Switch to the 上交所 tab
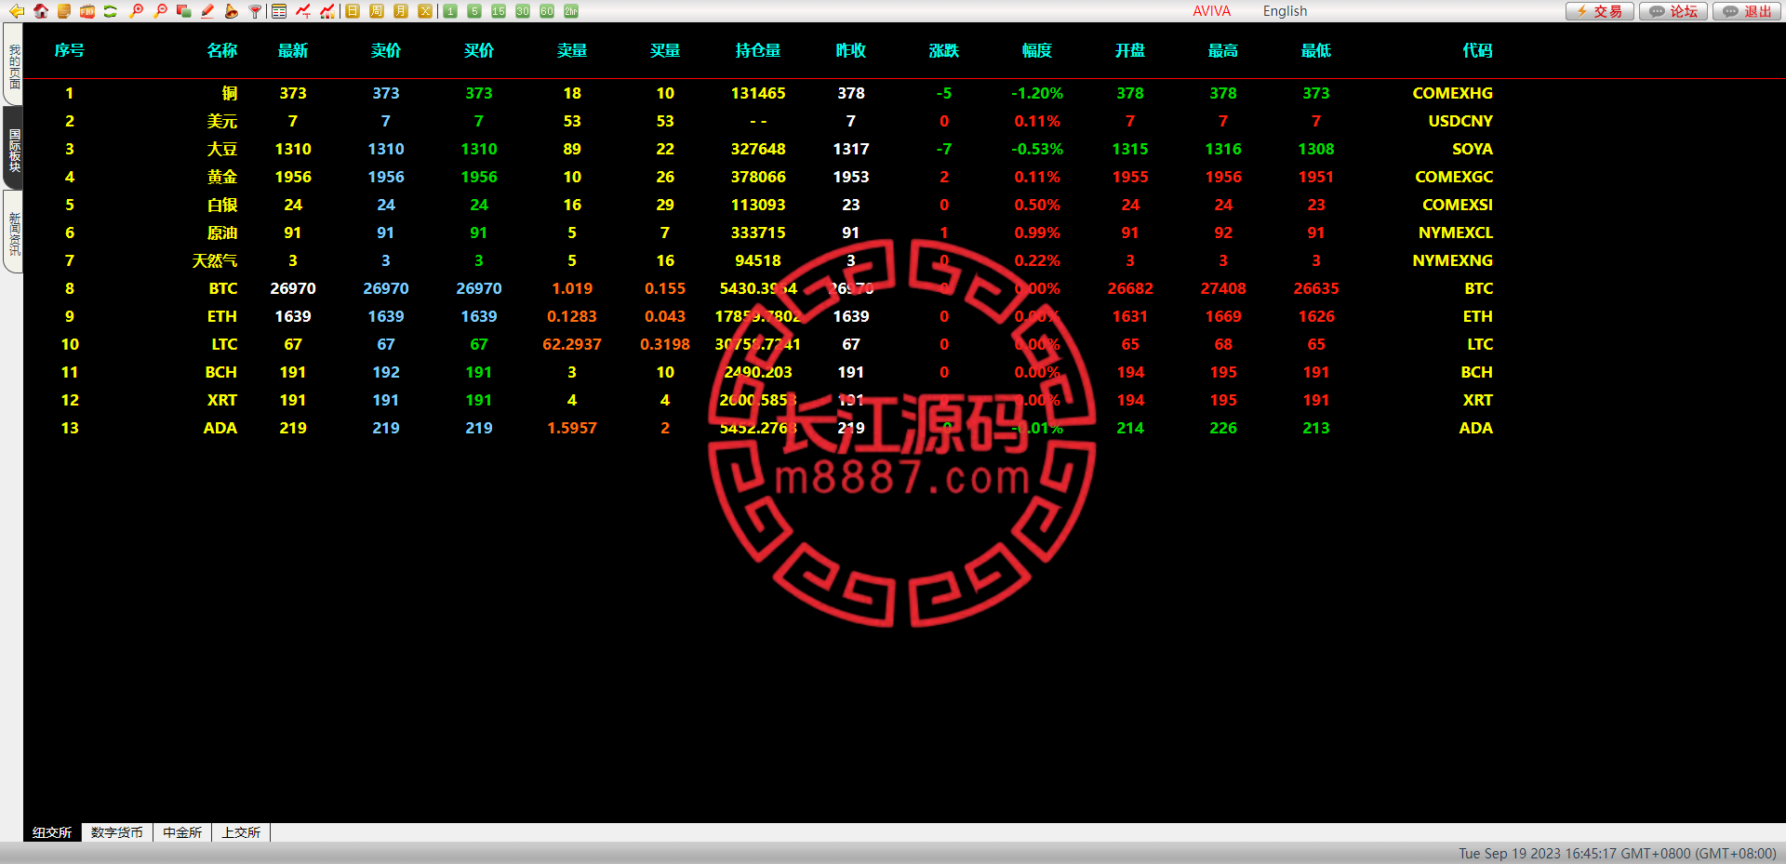Viewport: 1786px width, 864px height. point(241,832)
